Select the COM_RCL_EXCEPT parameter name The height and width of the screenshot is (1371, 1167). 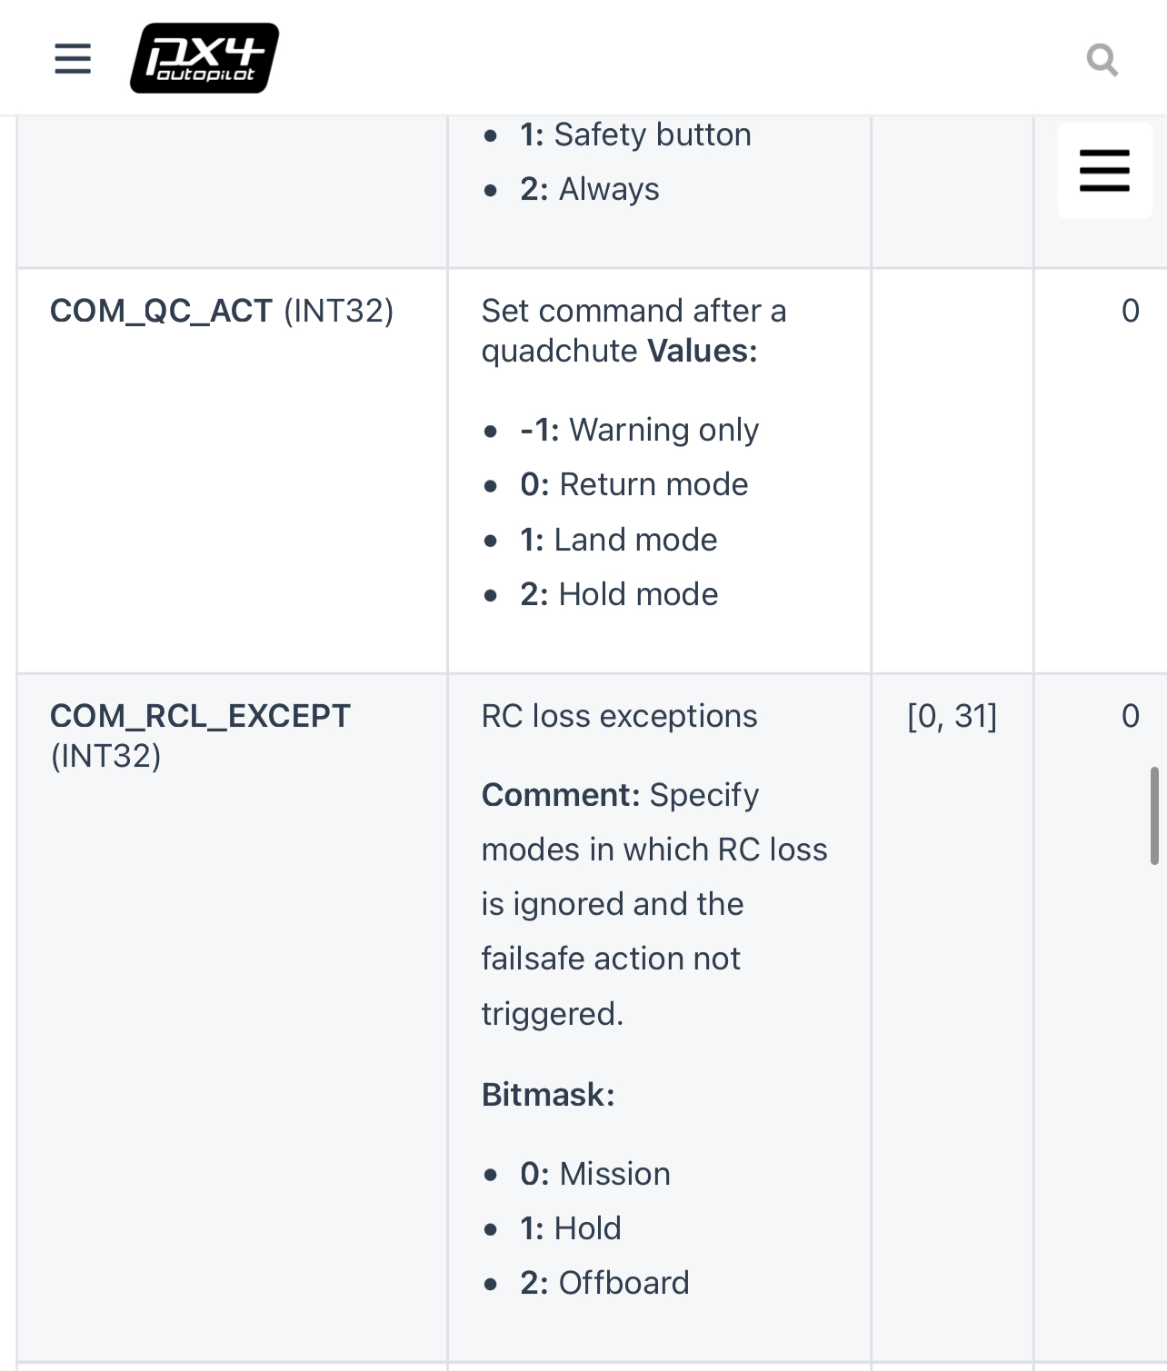point(200,716)
